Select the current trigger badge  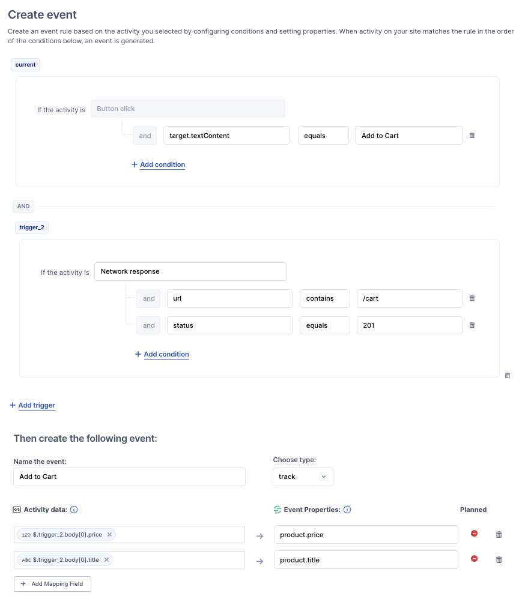(25, 64)
